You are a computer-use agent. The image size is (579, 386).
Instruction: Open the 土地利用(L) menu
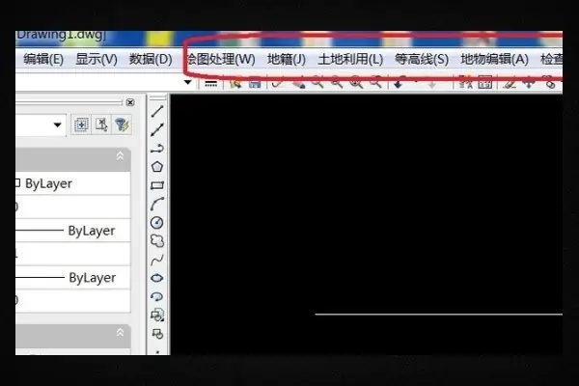[350, 59]
